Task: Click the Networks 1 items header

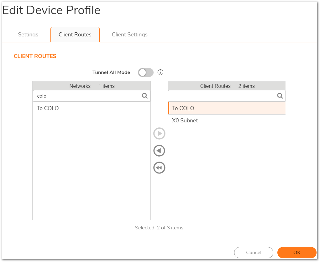Action: 92,86
